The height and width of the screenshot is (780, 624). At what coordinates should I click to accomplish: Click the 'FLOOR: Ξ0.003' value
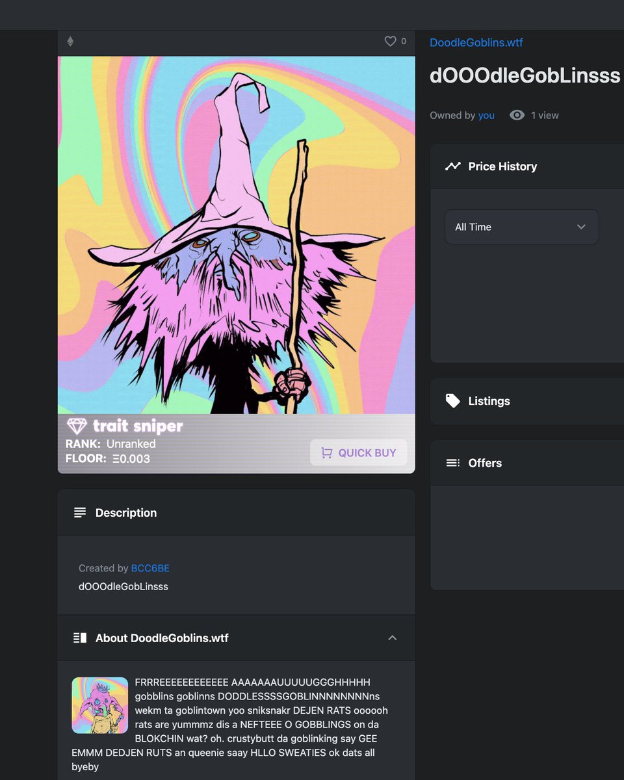pyautogui.click(x=108, y=459)
